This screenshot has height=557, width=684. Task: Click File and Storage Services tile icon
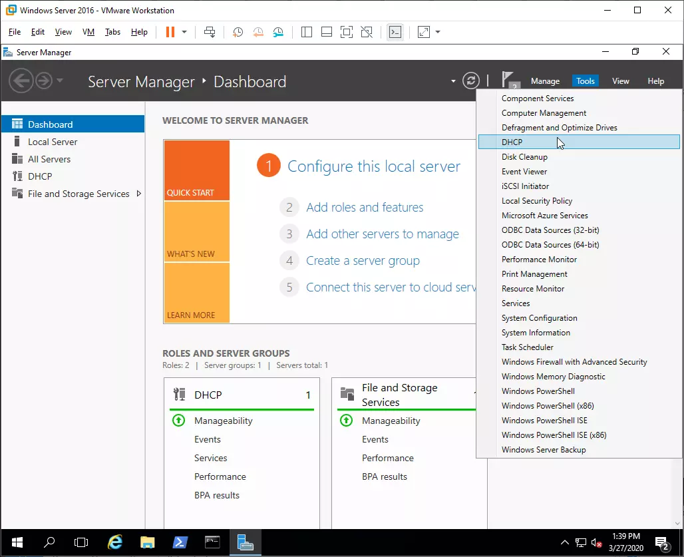347,394
